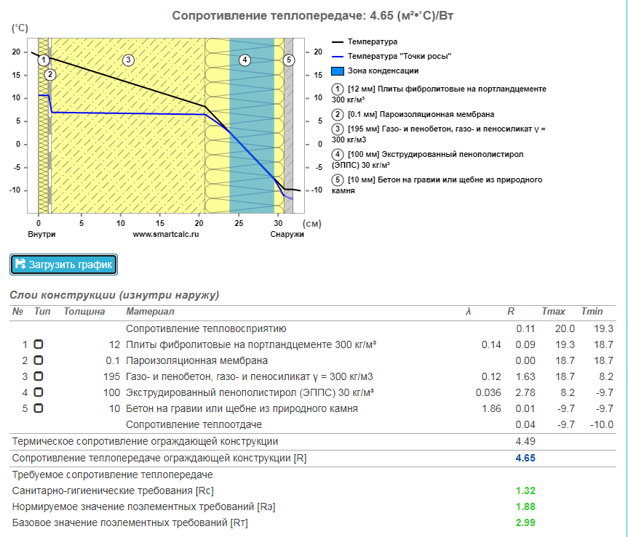Click the circled number 1 marker in the chart
The image size is (628, 537).
[43, 60]
